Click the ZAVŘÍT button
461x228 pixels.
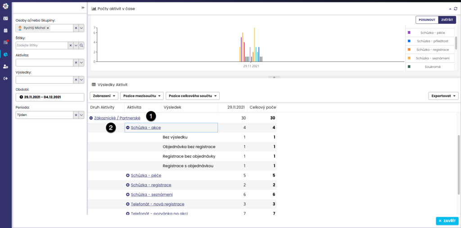447,221
